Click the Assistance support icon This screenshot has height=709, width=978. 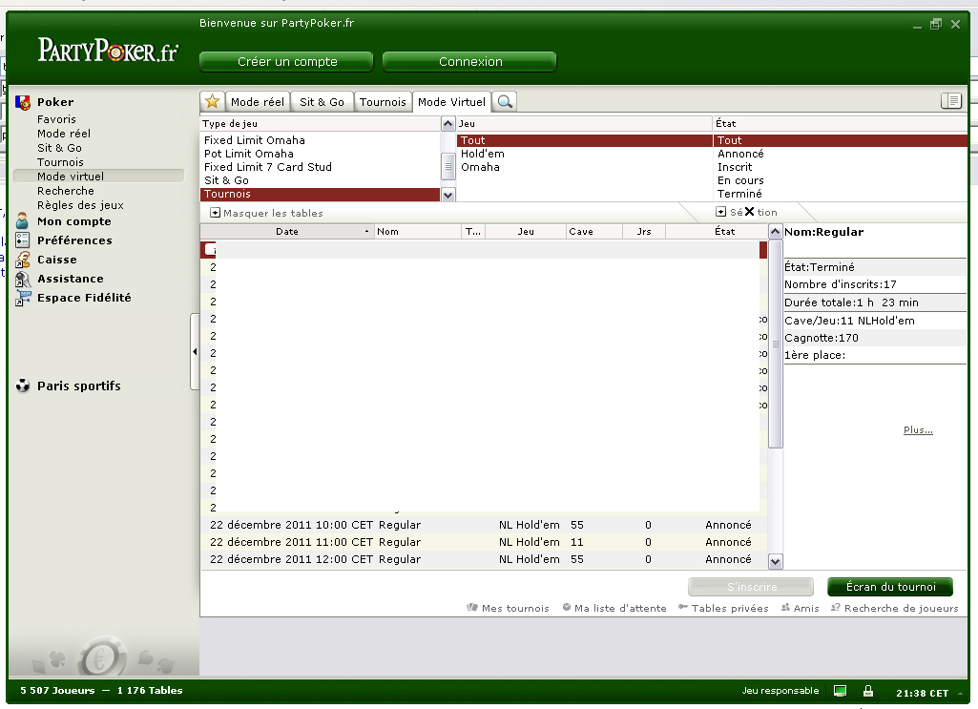coord(23,279)
